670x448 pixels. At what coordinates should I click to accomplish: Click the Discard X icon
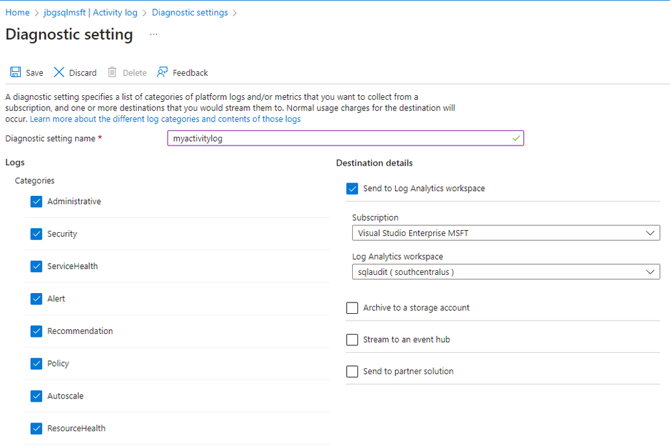[59, 72]
